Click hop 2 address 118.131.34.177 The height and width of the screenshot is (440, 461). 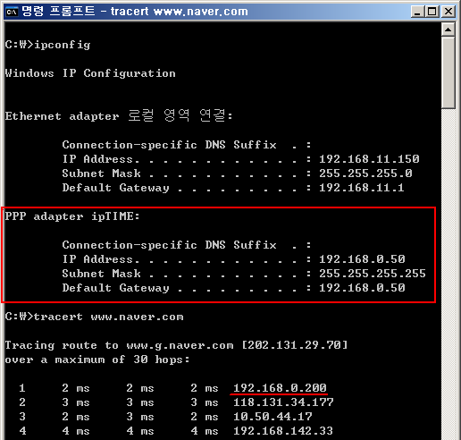point(283,402)
